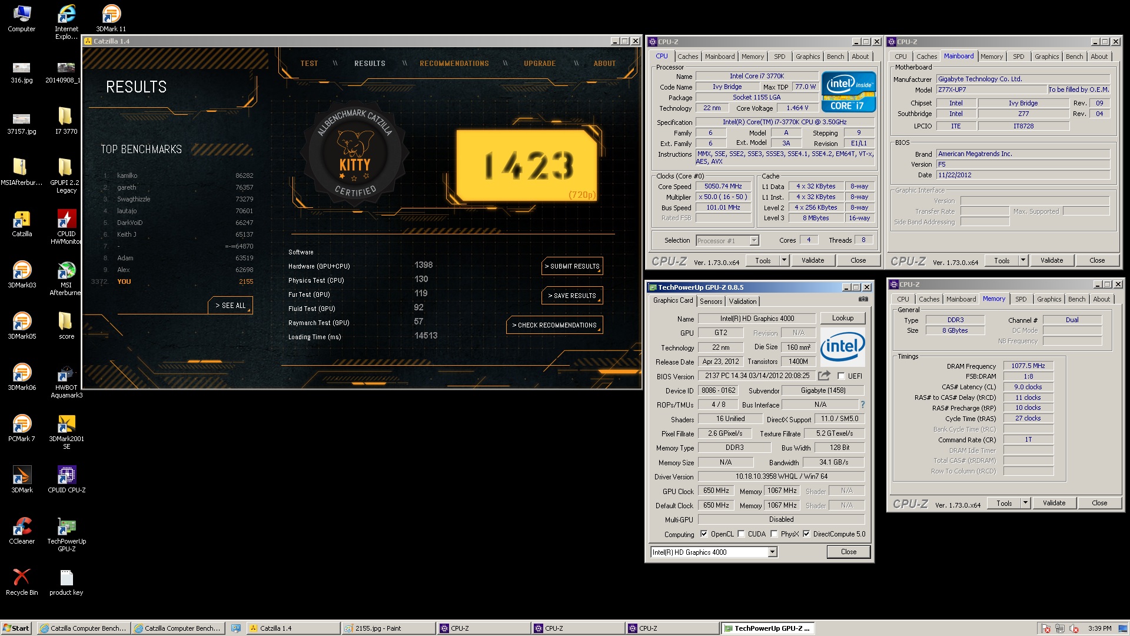Viewport: 1130px width, 636px height.
Task: Open the Computer desktop icon
Action: tap(22, 18)
